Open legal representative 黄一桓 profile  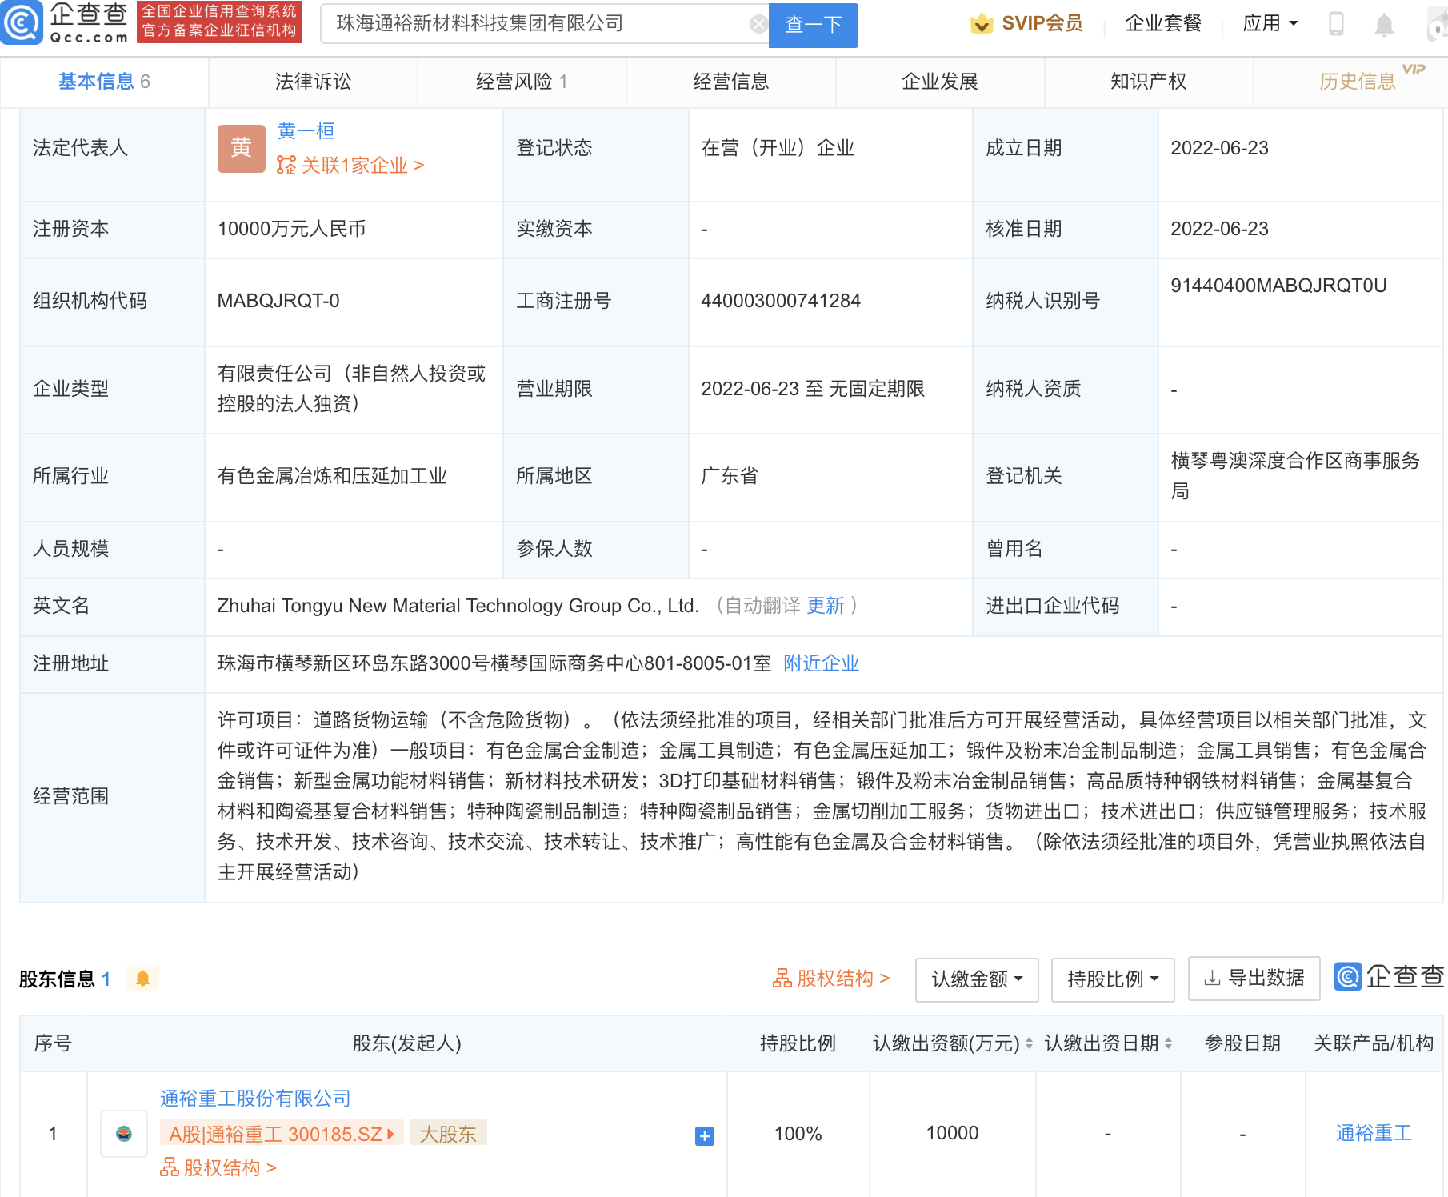point(306,130)
